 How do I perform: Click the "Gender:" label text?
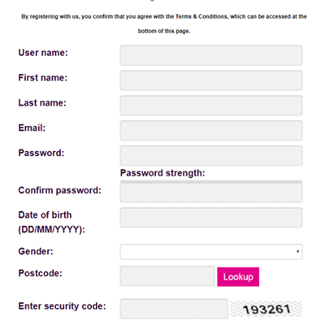click(36, 251)
